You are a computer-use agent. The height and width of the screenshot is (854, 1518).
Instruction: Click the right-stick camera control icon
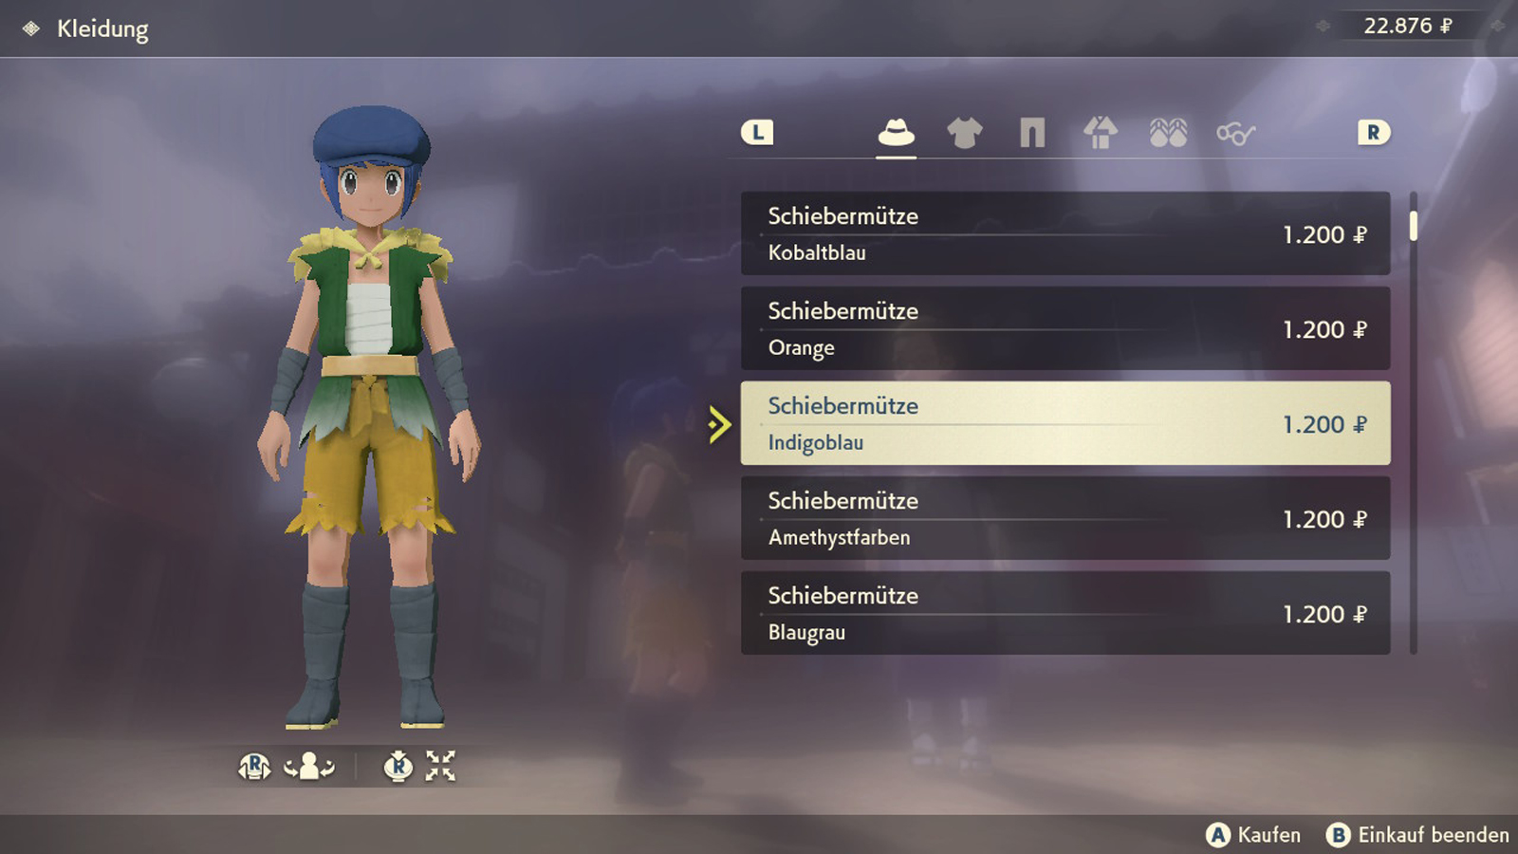[254, 766]
